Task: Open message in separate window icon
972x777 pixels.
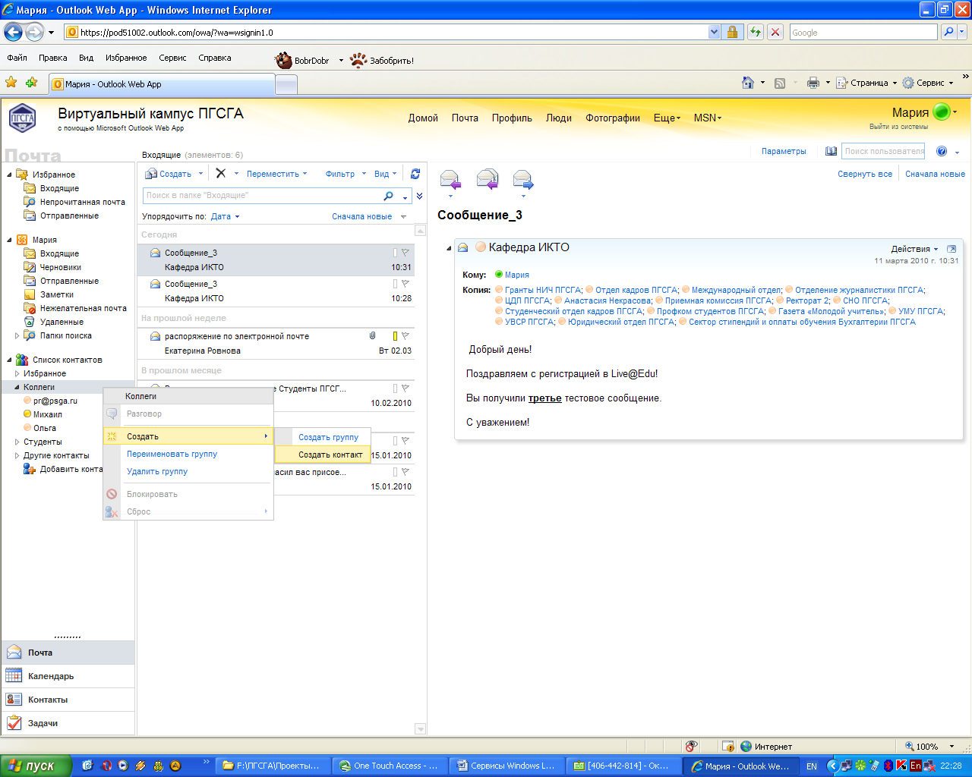Action: pyautogui.click(x=951, y=249)
